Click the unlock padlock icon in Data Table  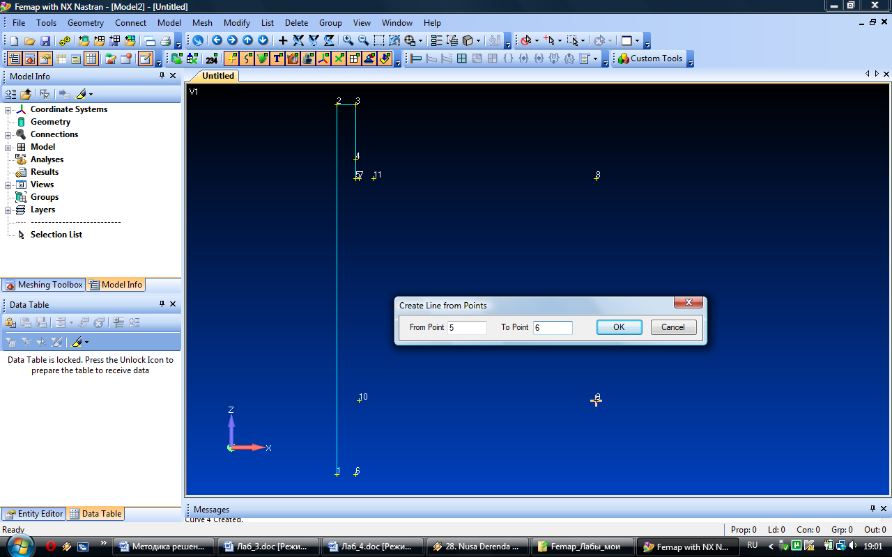tap(10, 322)
